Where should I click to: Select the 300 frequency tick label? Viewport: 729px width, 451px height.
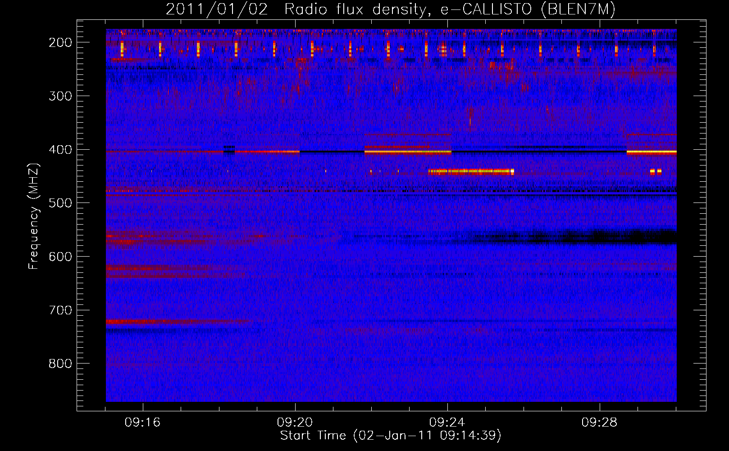pos(60,96)
